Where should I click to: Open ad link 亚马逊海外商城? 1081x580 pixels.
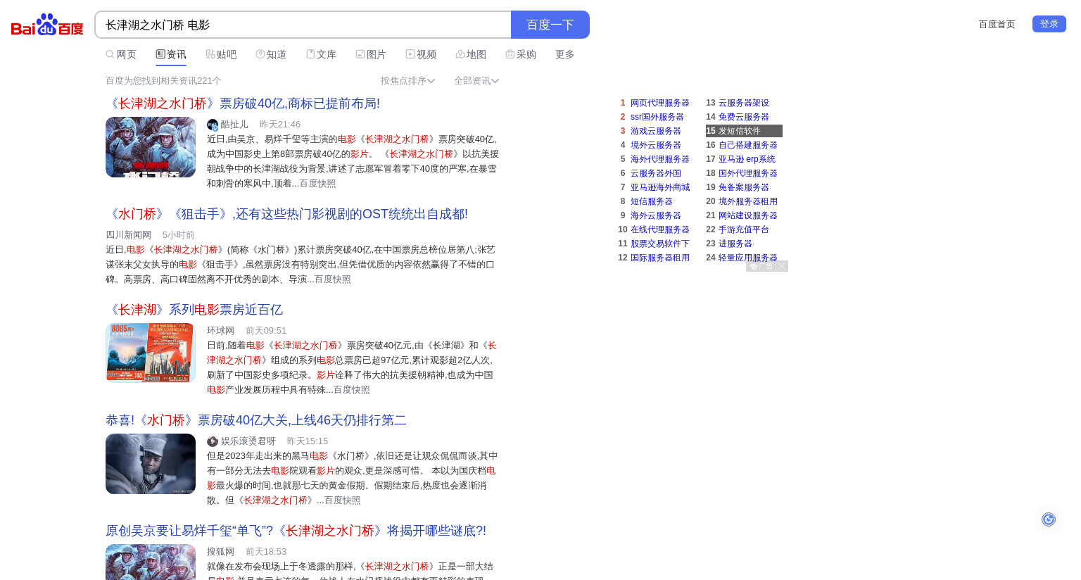point(660,187)
